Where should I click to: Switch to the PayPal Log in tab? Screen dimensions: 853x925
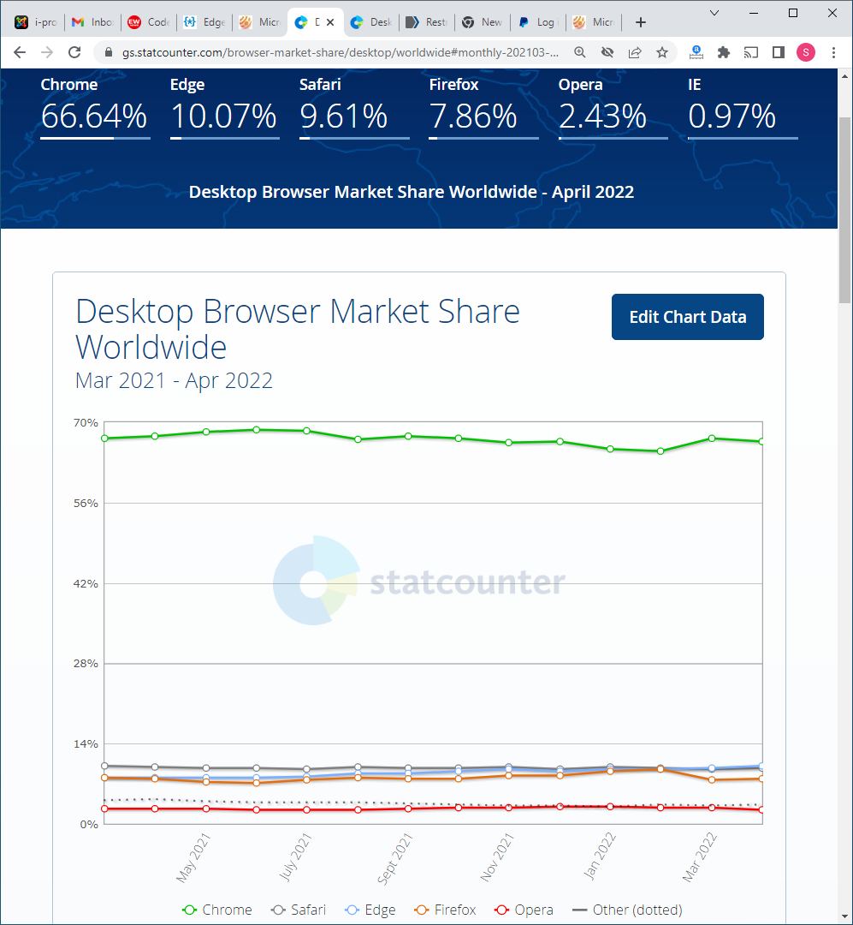(x=538, y=22)
